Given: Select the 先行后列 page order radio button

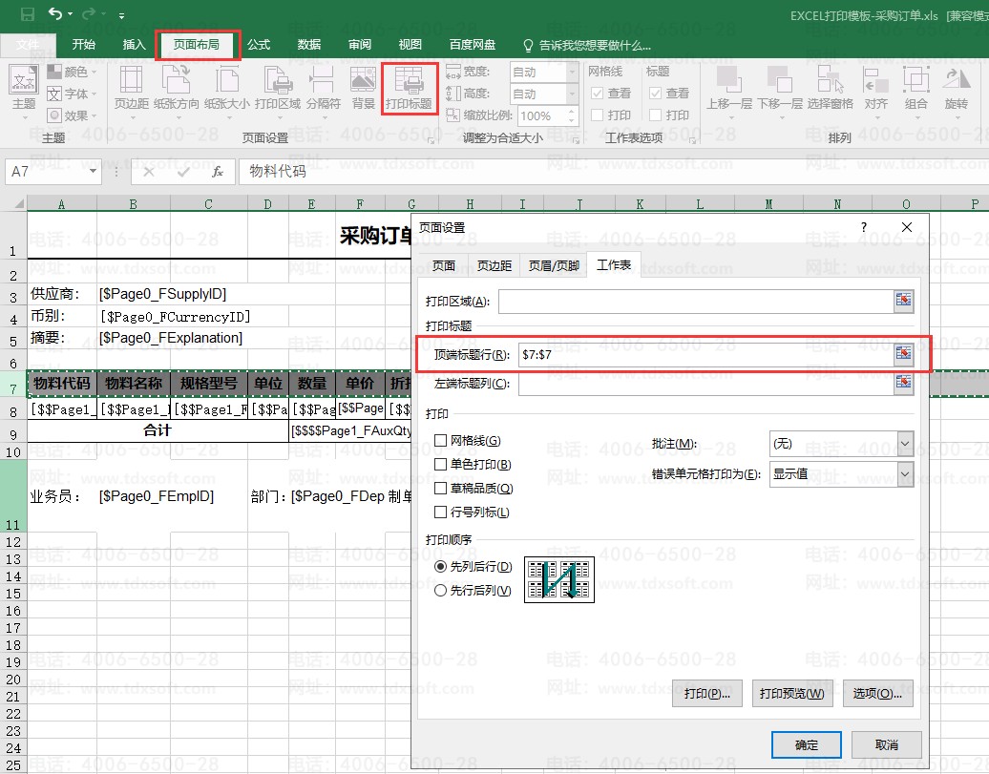Looking at the screenshot, I should [441, 591].
